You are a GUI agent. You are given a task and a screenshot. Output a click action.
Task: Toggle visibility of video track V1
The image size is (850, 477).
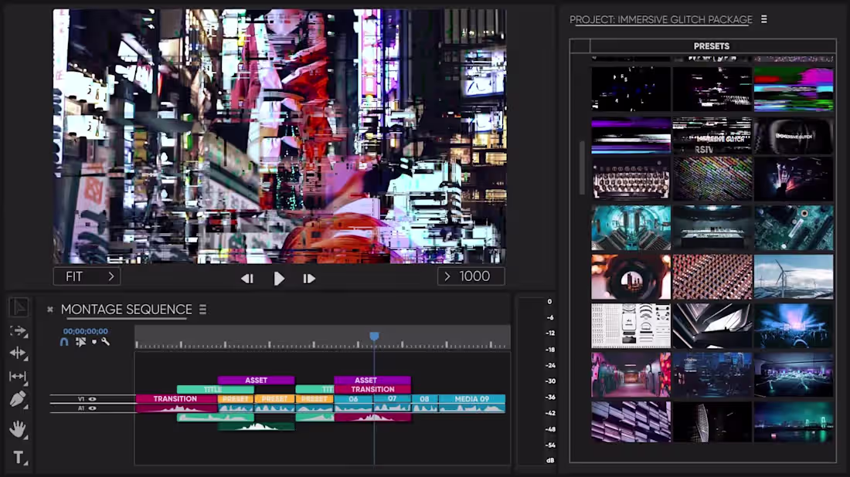coord(92,399)
